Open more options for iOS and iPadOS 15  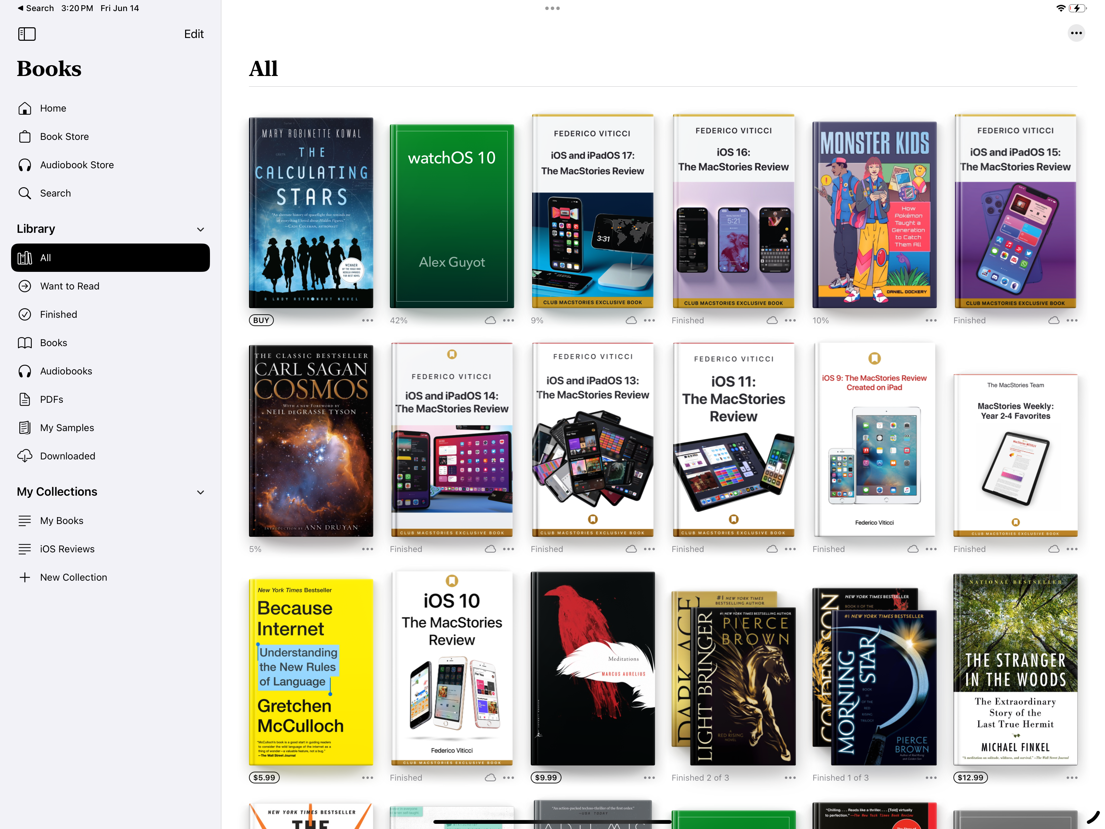(1072, 320)
